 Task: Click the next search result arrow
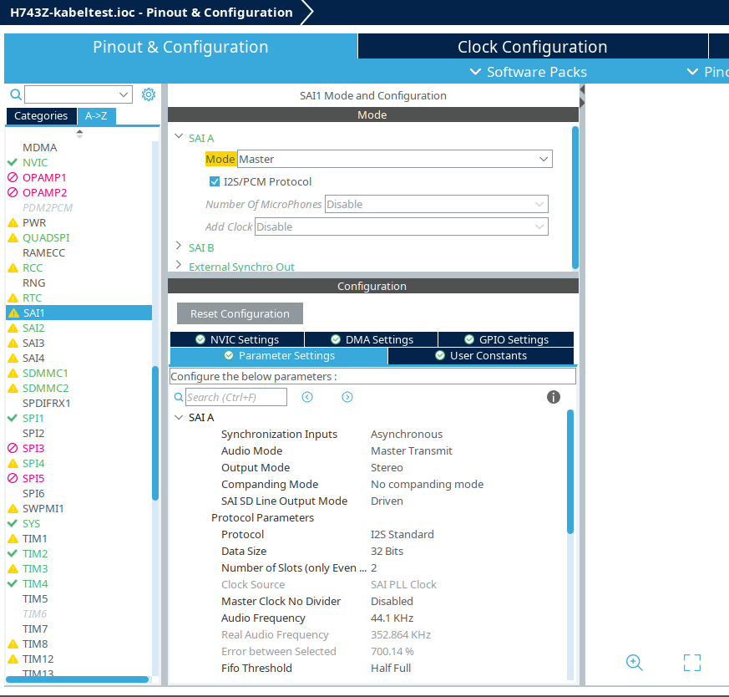pyautogui.click(x=347, y=397)
